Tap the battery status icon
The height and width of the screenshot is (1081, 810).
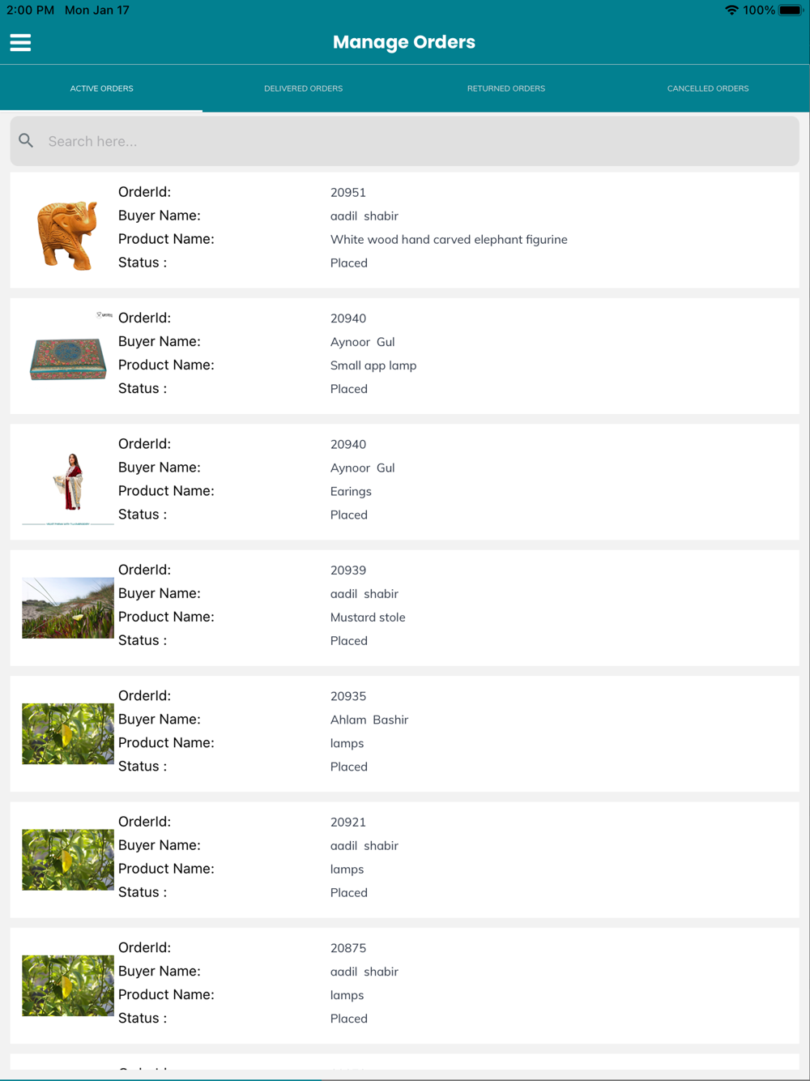[791, 11]
